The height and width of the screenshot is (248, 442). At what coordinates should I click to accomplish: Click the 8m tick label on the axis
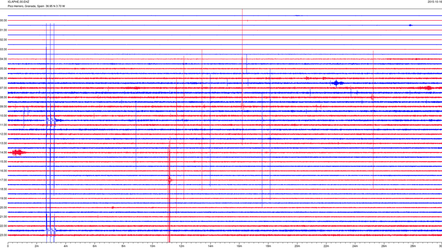pos(123,246)
